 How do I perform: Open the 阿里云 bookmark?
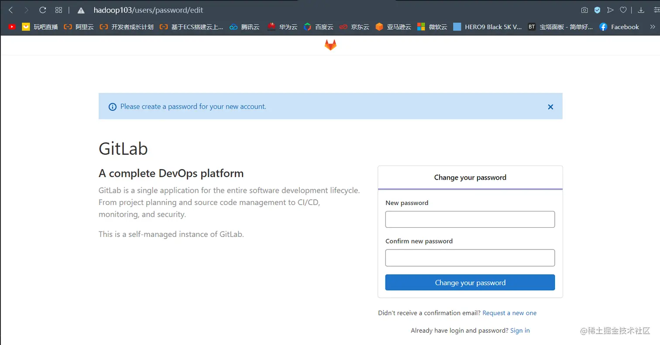click(79, 27)
